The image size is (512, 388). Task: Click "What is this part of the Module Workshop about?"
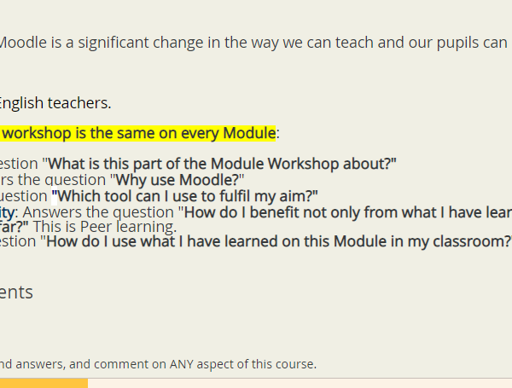(x=222, y=164)
